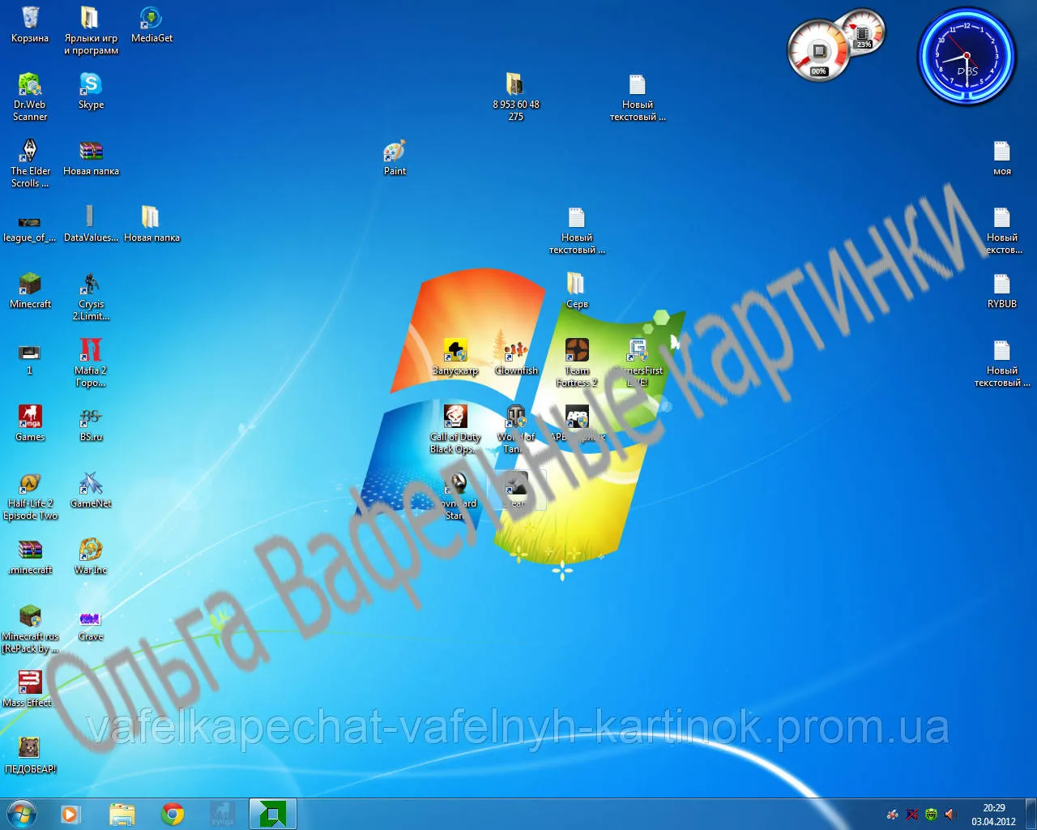The height and width of the screenshot is (830, 1037).
Task: Select Новый текстовый file beside the 8 953 folder
Action: point(638,97)
